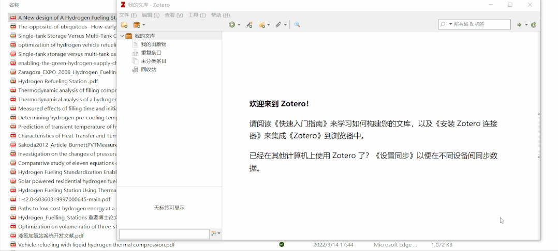Viewport: 558px width, 251px height.
Task: Select 1-s2.0-S0360319997000645-main.pdf file
Action: (64, 199)
